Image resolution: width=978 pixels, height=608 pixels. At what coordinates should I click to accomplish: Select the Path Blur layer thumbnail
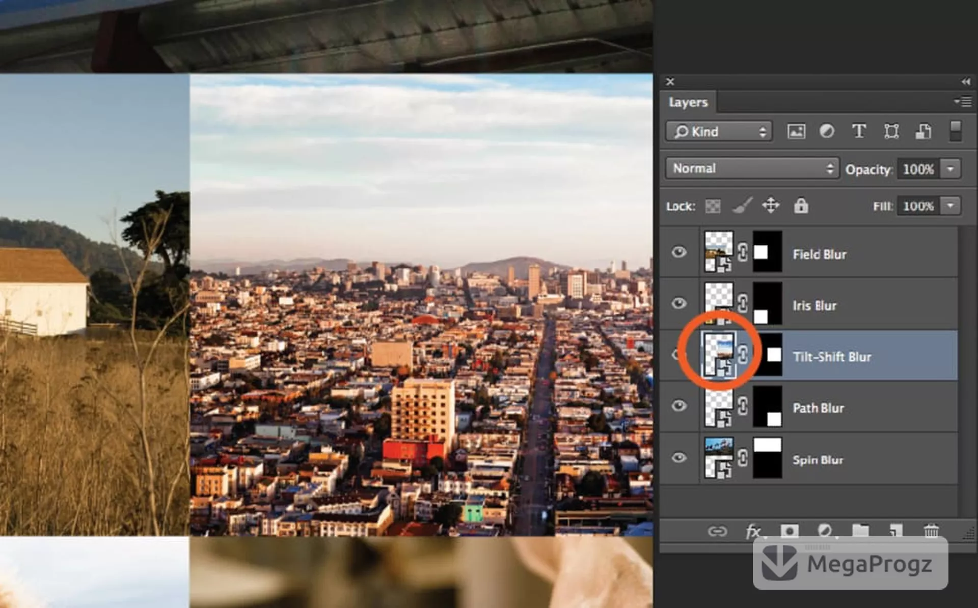pos(719,407)
